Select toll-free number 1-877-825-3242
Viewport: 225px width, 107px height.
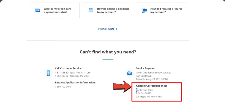pos(63,73)
